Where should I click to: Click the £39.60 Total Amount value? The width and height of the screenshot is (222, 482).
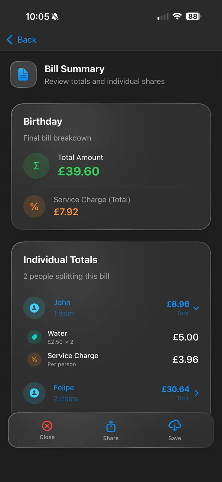pyautogui.click(x=79, y=171)
